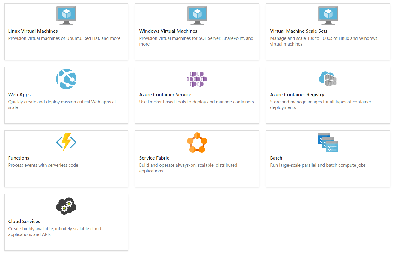Select the Web Apps globe icon
This screenshot has height=256, width=395.
pos(66,79)
